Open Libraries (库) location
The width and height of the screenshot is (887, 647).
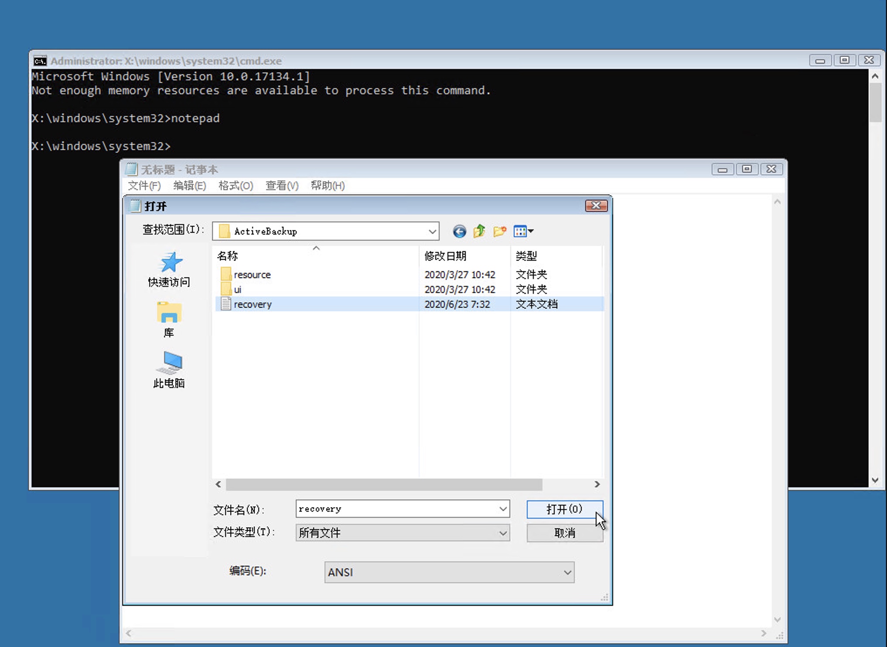(x=169, y=320)
